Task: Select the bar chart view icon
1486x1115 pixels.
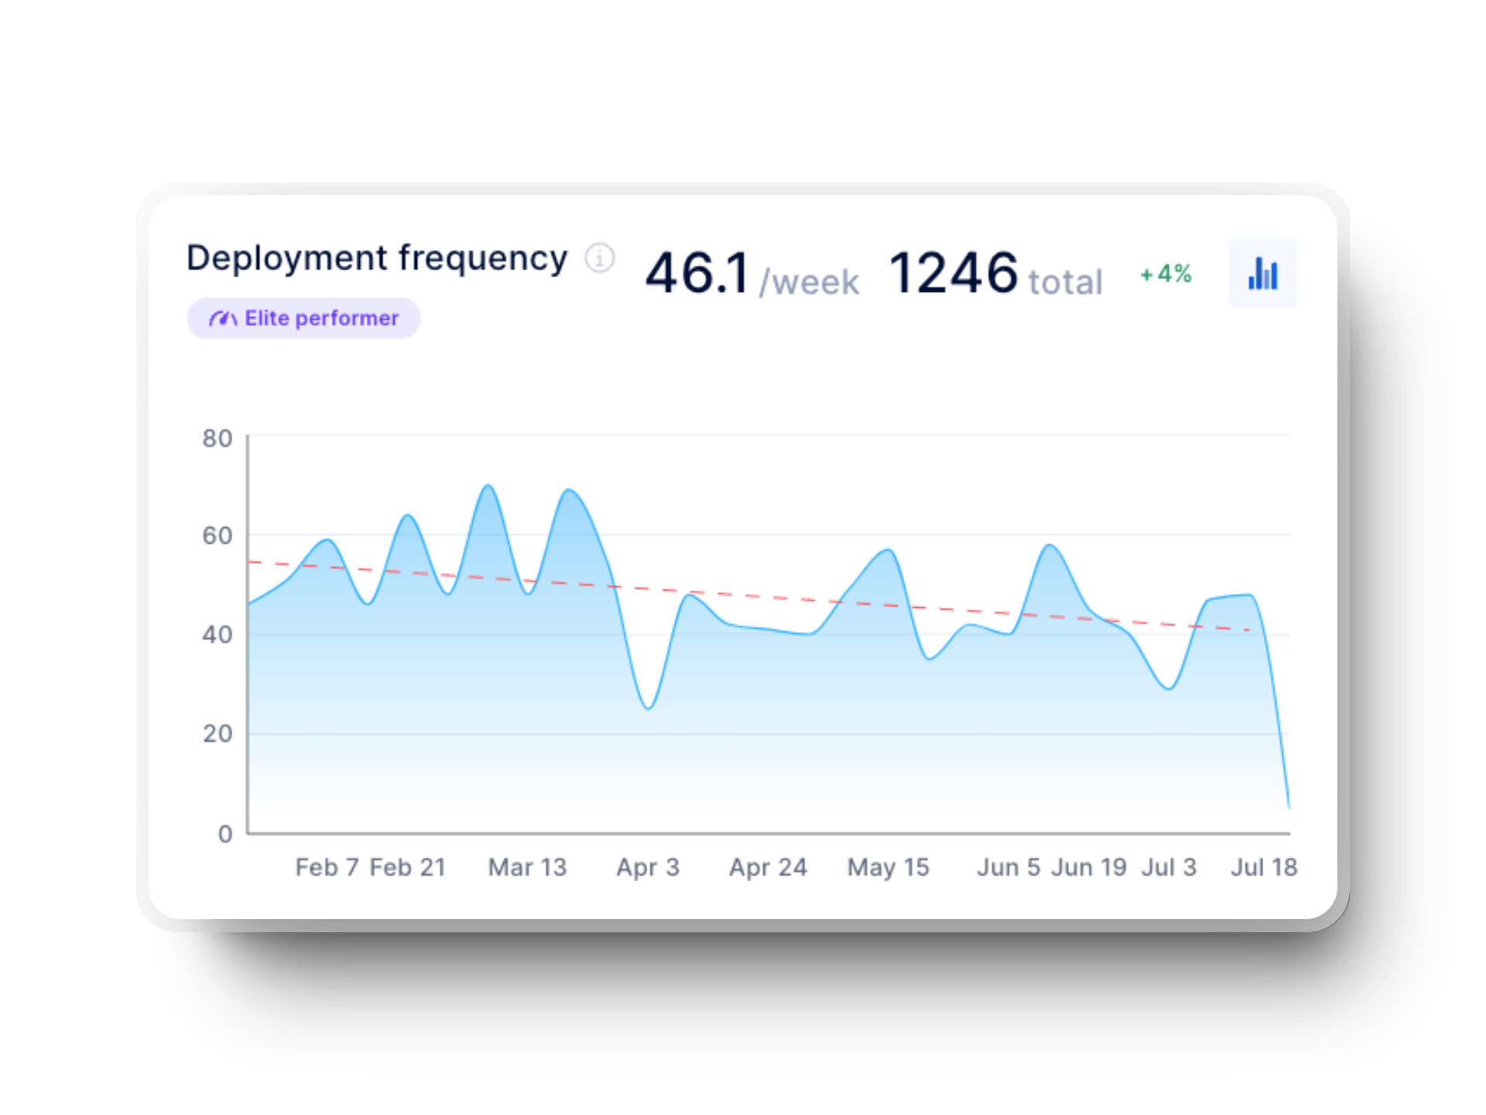Action: (1262, 274)
